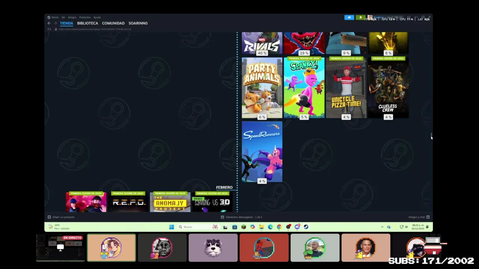This screenshot has height=269, width=479.
Task: Open the R.E.P.O. game tile
Action: click(x=128, y=202)
